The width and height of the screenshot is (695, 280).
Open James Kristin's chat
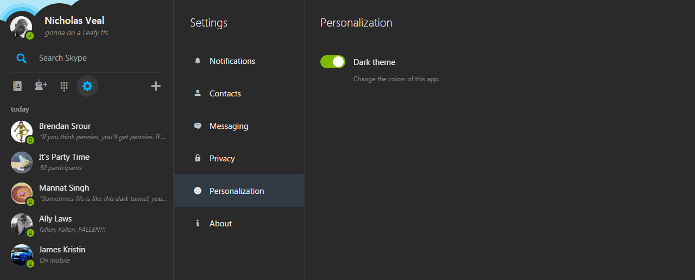[x=87, y=255]
